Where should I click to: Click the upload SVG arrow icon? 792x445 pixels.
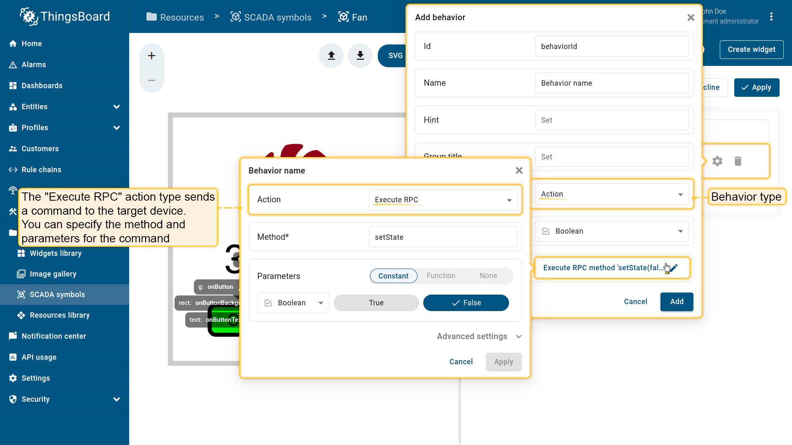[x=331, y=56]
